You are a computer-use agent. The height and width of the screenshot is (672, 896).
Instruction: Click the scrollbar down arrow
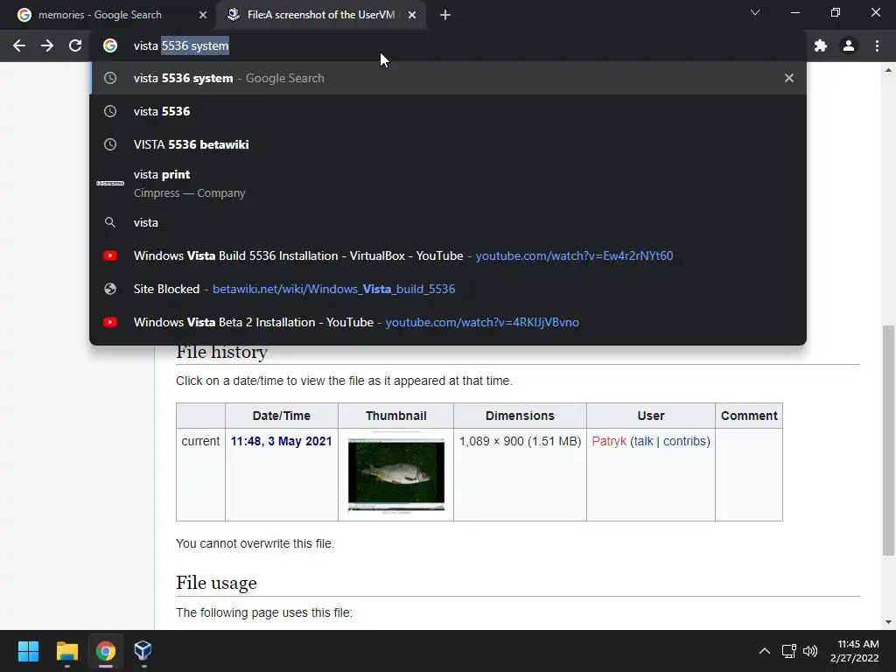pos(888,622)
